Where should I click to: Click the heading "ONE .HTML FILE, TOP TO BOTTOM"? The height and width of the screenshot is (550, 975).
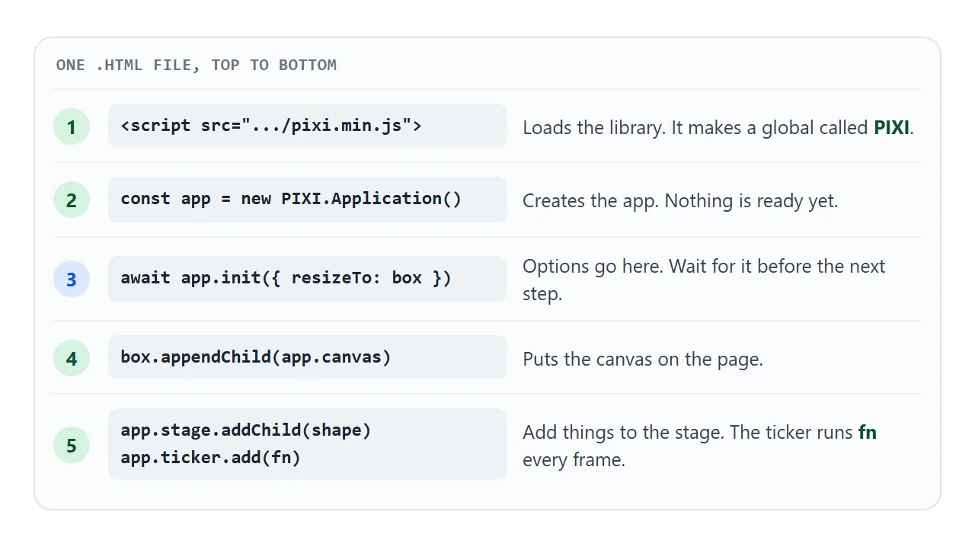coord(197,65)
